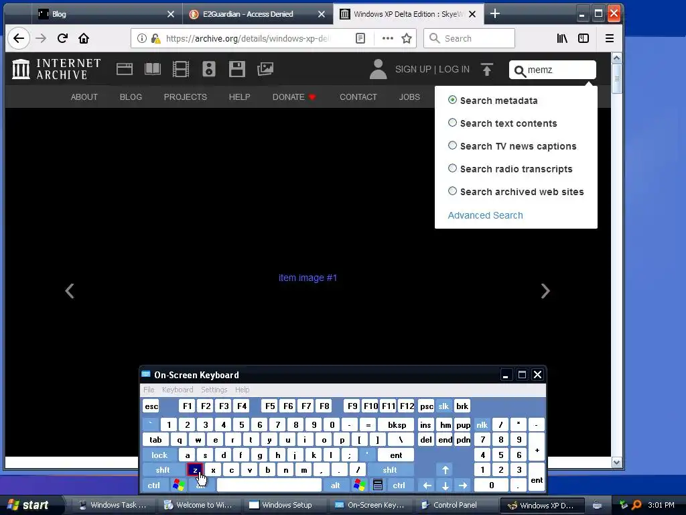Open the PROJECTS link
Image resolution: width=686 pixels, height=515 pixels.
pos(185,97)
